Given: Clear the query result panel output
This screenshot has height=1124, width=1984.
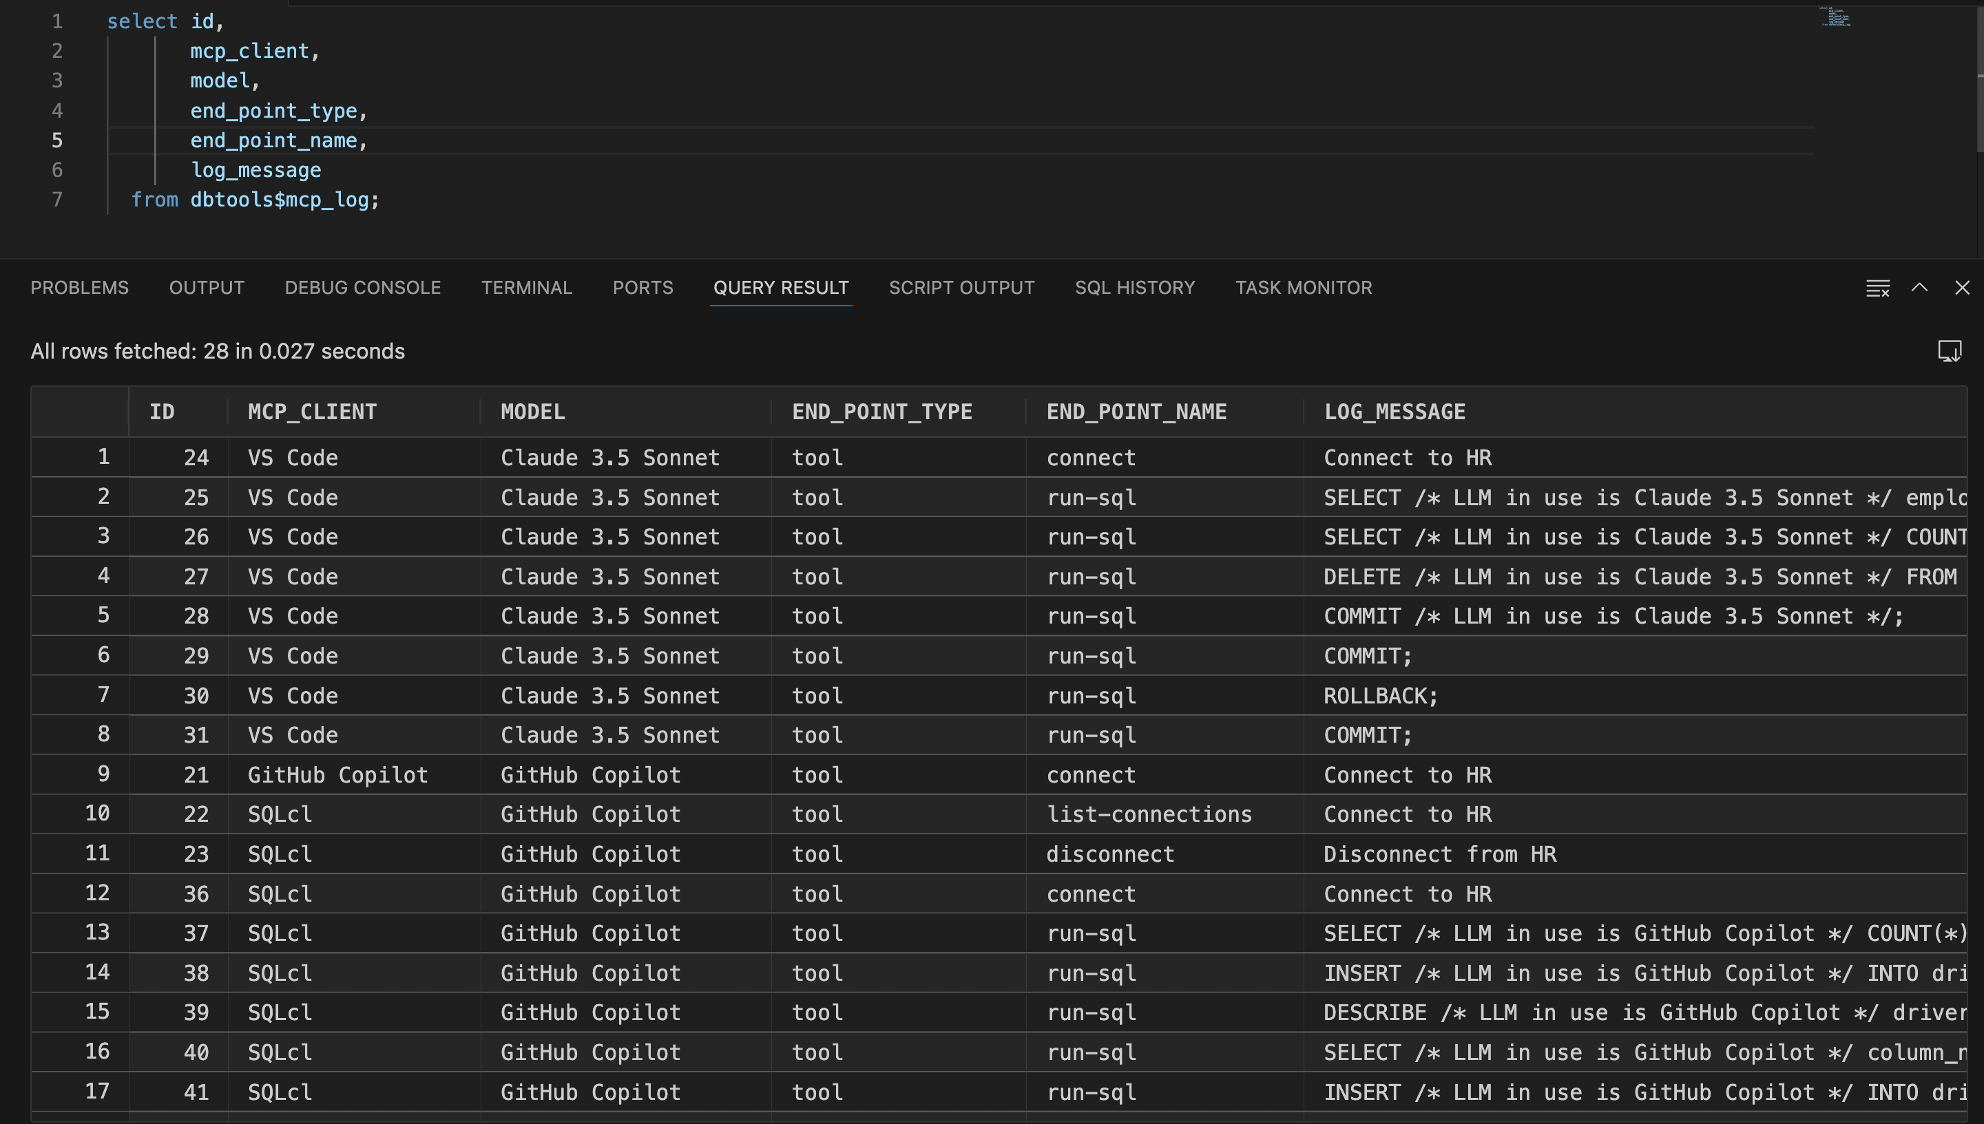Looking at the screenshot, I should [1877, 287].
